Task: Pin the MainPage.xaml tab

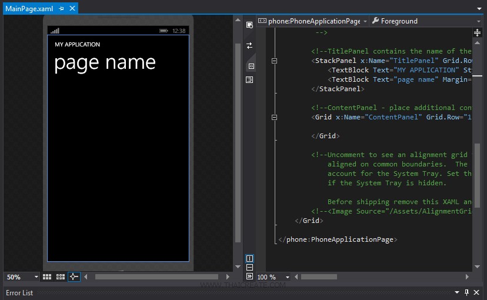Action: pos(61,9)
